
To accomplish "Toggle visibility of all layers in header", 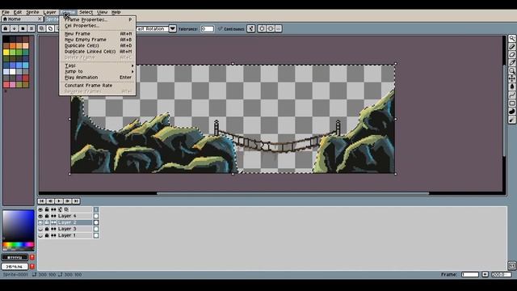I will [40, 209].
